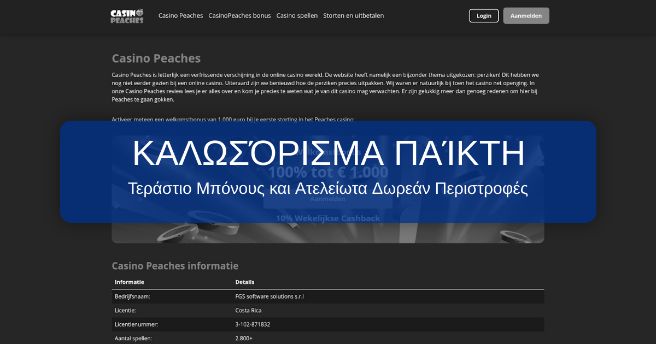The width and height of the screenshot is (656, 344).
Task: Click the Casino Peaches page heading
Action: click(x=156, y=58)
